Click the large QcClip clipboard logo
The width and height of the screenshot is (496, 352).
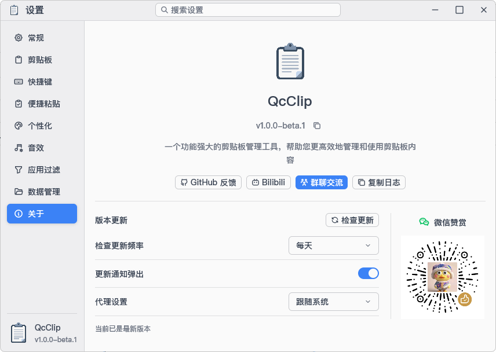click(290, 61)
